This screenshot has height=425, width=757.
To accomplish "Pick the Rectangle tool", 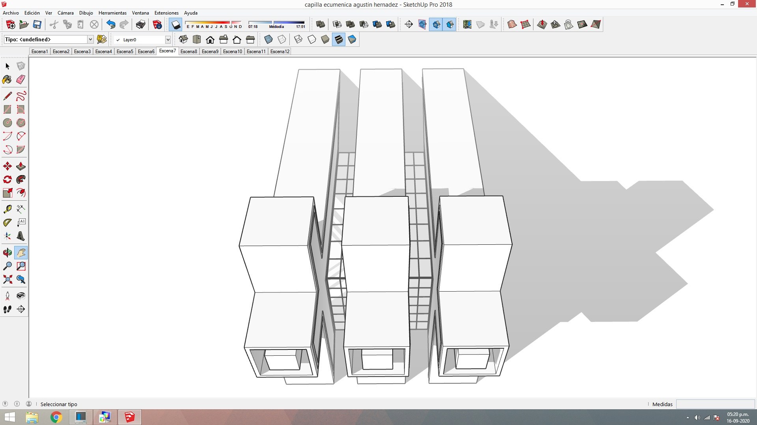I will click(x=7, y=109).
